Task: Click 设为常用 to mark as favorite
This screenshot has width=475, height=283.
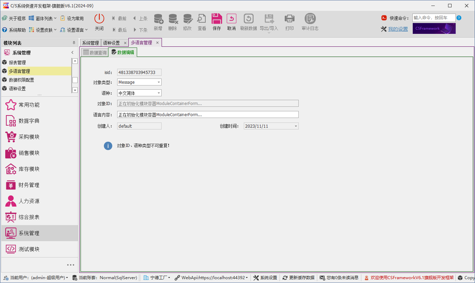Action: (x=72, y=18)
